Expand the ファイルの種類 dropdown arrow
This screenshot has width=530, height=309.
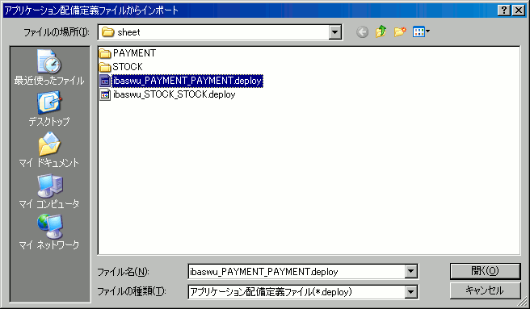[x=410, y=292]
